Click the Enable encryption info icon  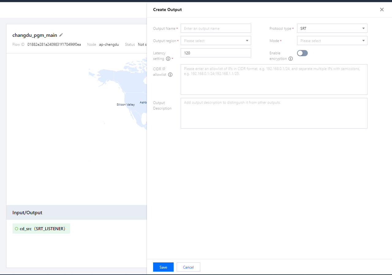pos(291,59)
